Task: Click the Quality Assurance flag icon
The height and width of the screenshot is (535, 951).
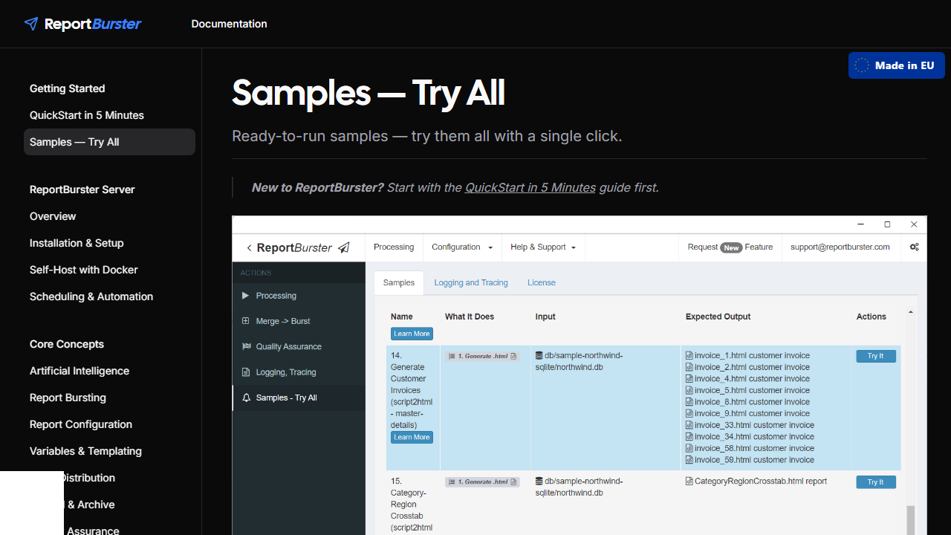Action: (246, 346)
